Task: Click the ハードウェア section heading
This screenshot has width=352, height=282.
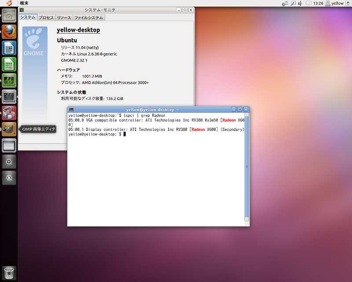Action: click(x=68, y=70)
